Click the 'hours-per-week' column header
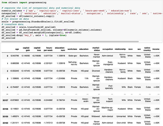Image resolution: width=163 pixels, height=126 pixels. tap(48, 49)
